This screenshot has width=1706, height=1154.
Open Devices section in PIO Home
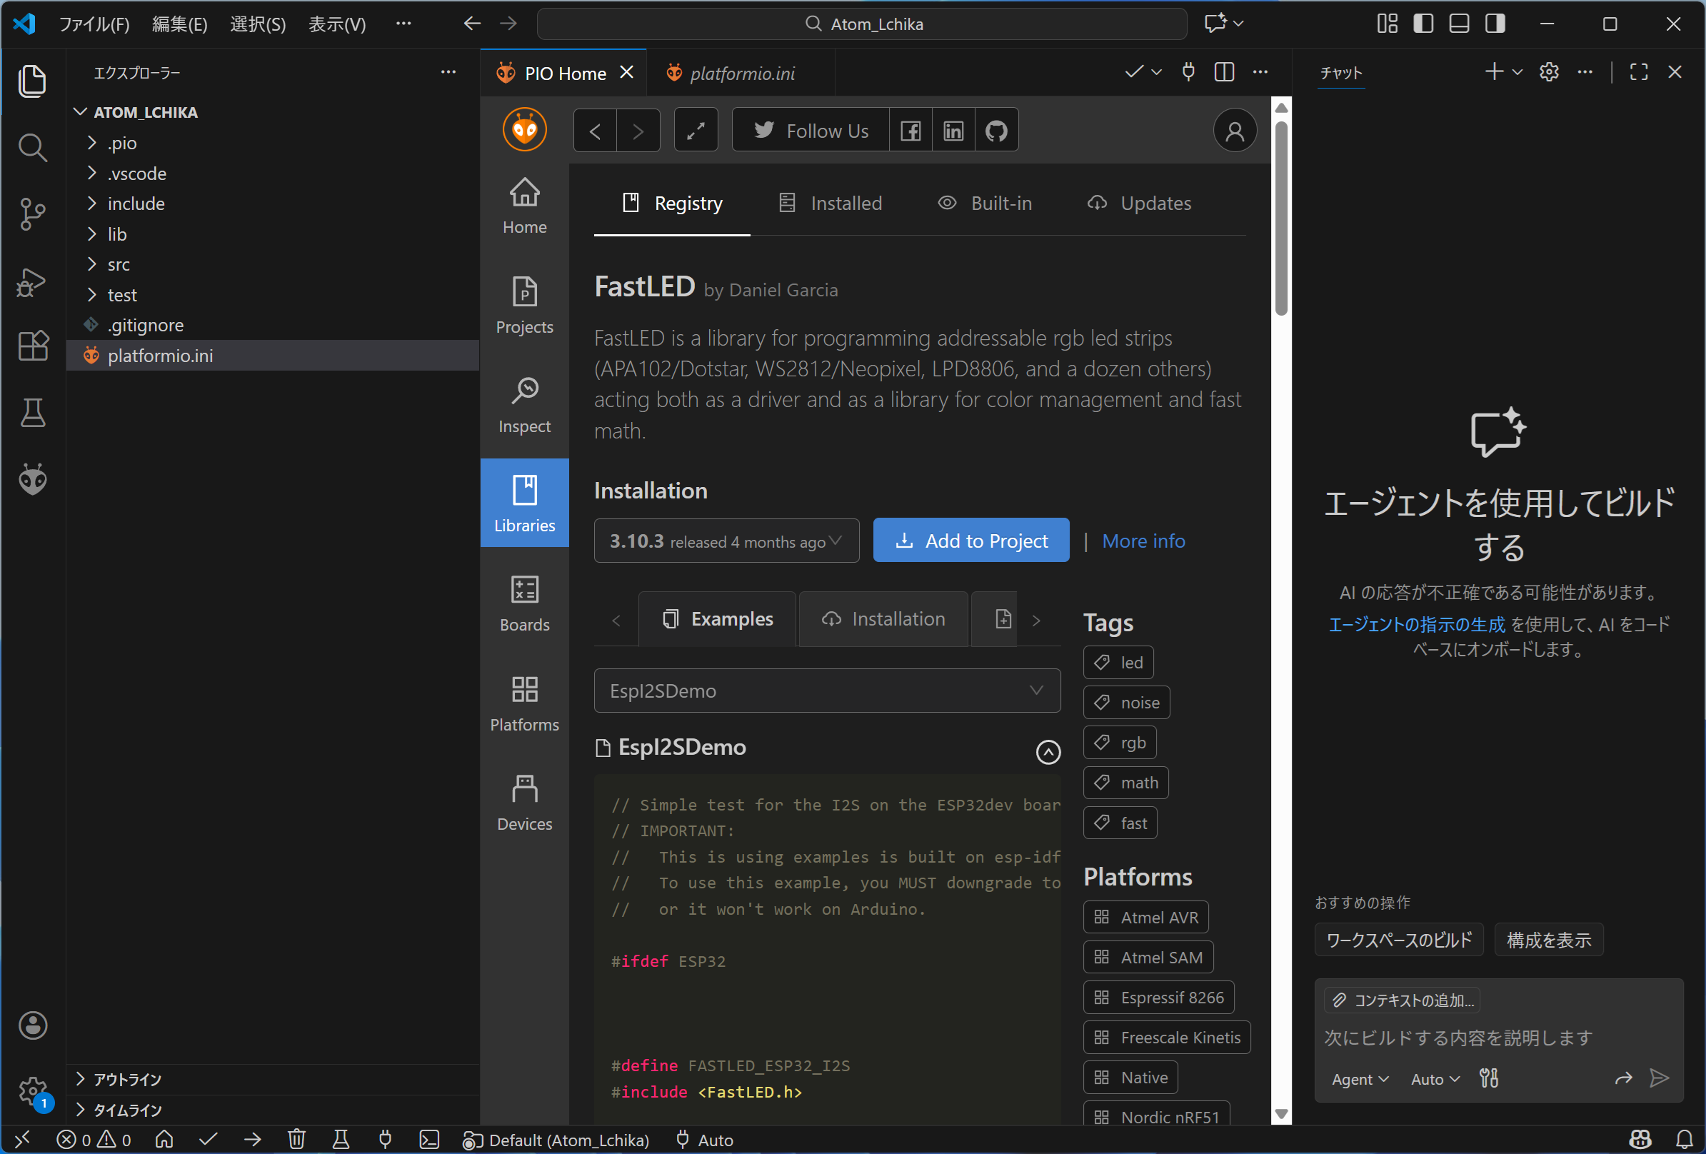(524, 803)
